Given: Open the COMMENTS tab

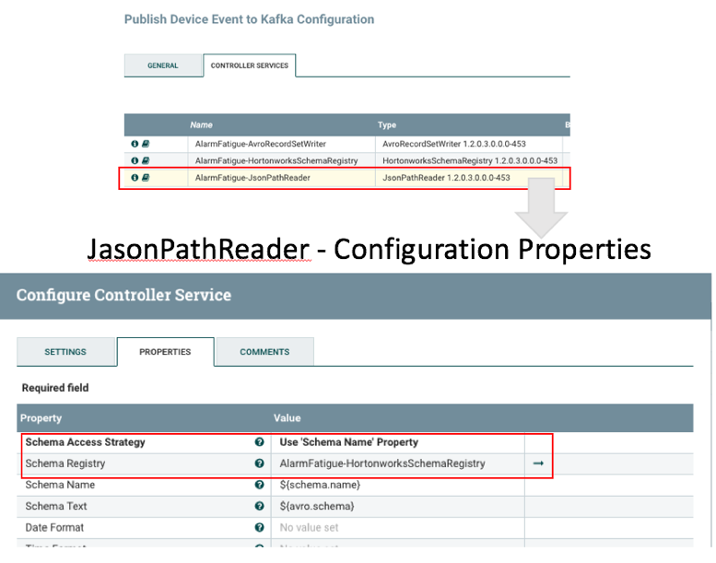Looking at the screenshot, I should (x=264, y=352).
